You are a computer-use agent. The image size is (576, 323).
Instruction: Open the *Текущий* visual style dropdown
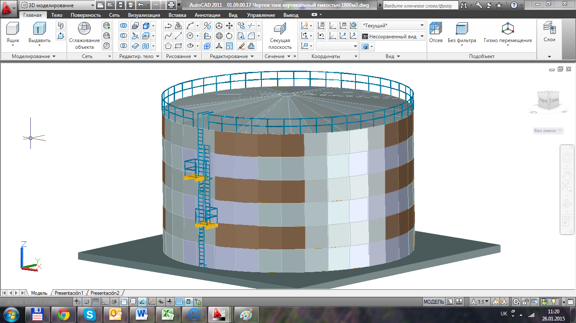point(393,26)
